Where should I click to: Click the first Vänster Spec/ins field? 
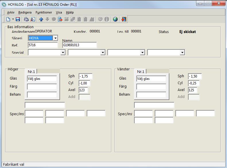143,113
